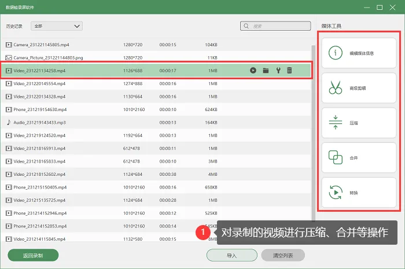405x269 pixels.
Task: Select file Video_231219124520.mp4
Action: [x=156, y=135]
